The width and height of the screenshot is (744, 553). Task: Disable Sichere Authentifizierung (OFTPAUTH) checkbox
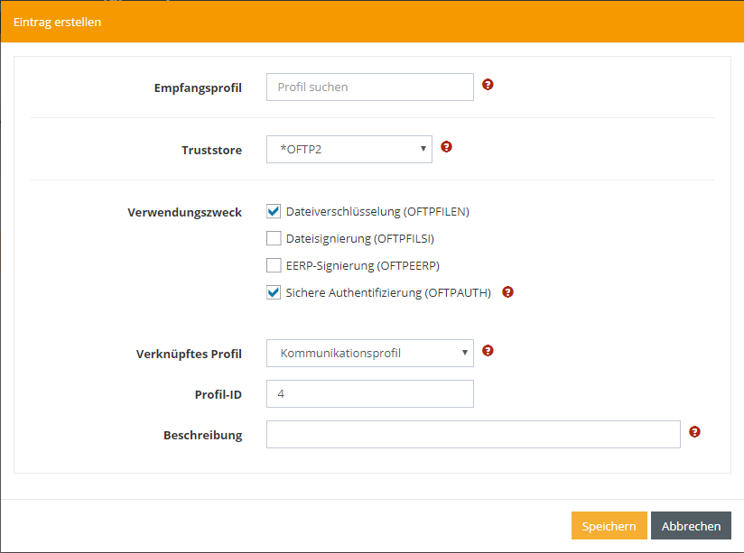point(274,292)
